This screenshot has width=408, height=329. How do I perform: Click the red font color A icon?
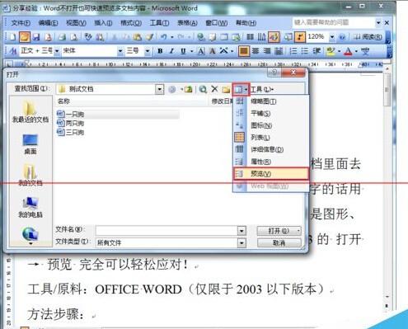(x=348, y=51)
